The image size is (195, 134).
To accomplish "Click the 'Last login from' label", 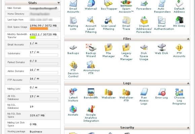I will point(15,20).
